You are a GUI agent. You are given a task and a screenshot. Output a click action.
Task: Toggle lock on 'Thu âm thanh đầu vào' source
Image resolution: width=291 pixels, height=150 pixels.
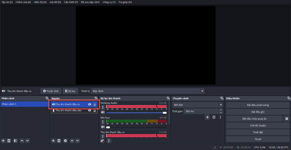[95, 111]
